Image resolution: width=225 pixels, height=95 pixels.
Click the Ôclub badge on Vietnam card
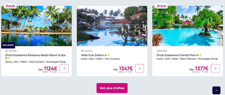[x=161, y=6]
